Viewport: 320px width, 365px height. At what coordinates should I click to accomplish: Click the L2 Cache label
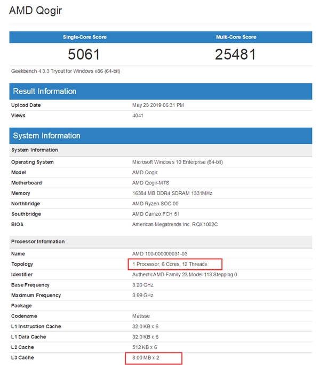coord(22,347)
